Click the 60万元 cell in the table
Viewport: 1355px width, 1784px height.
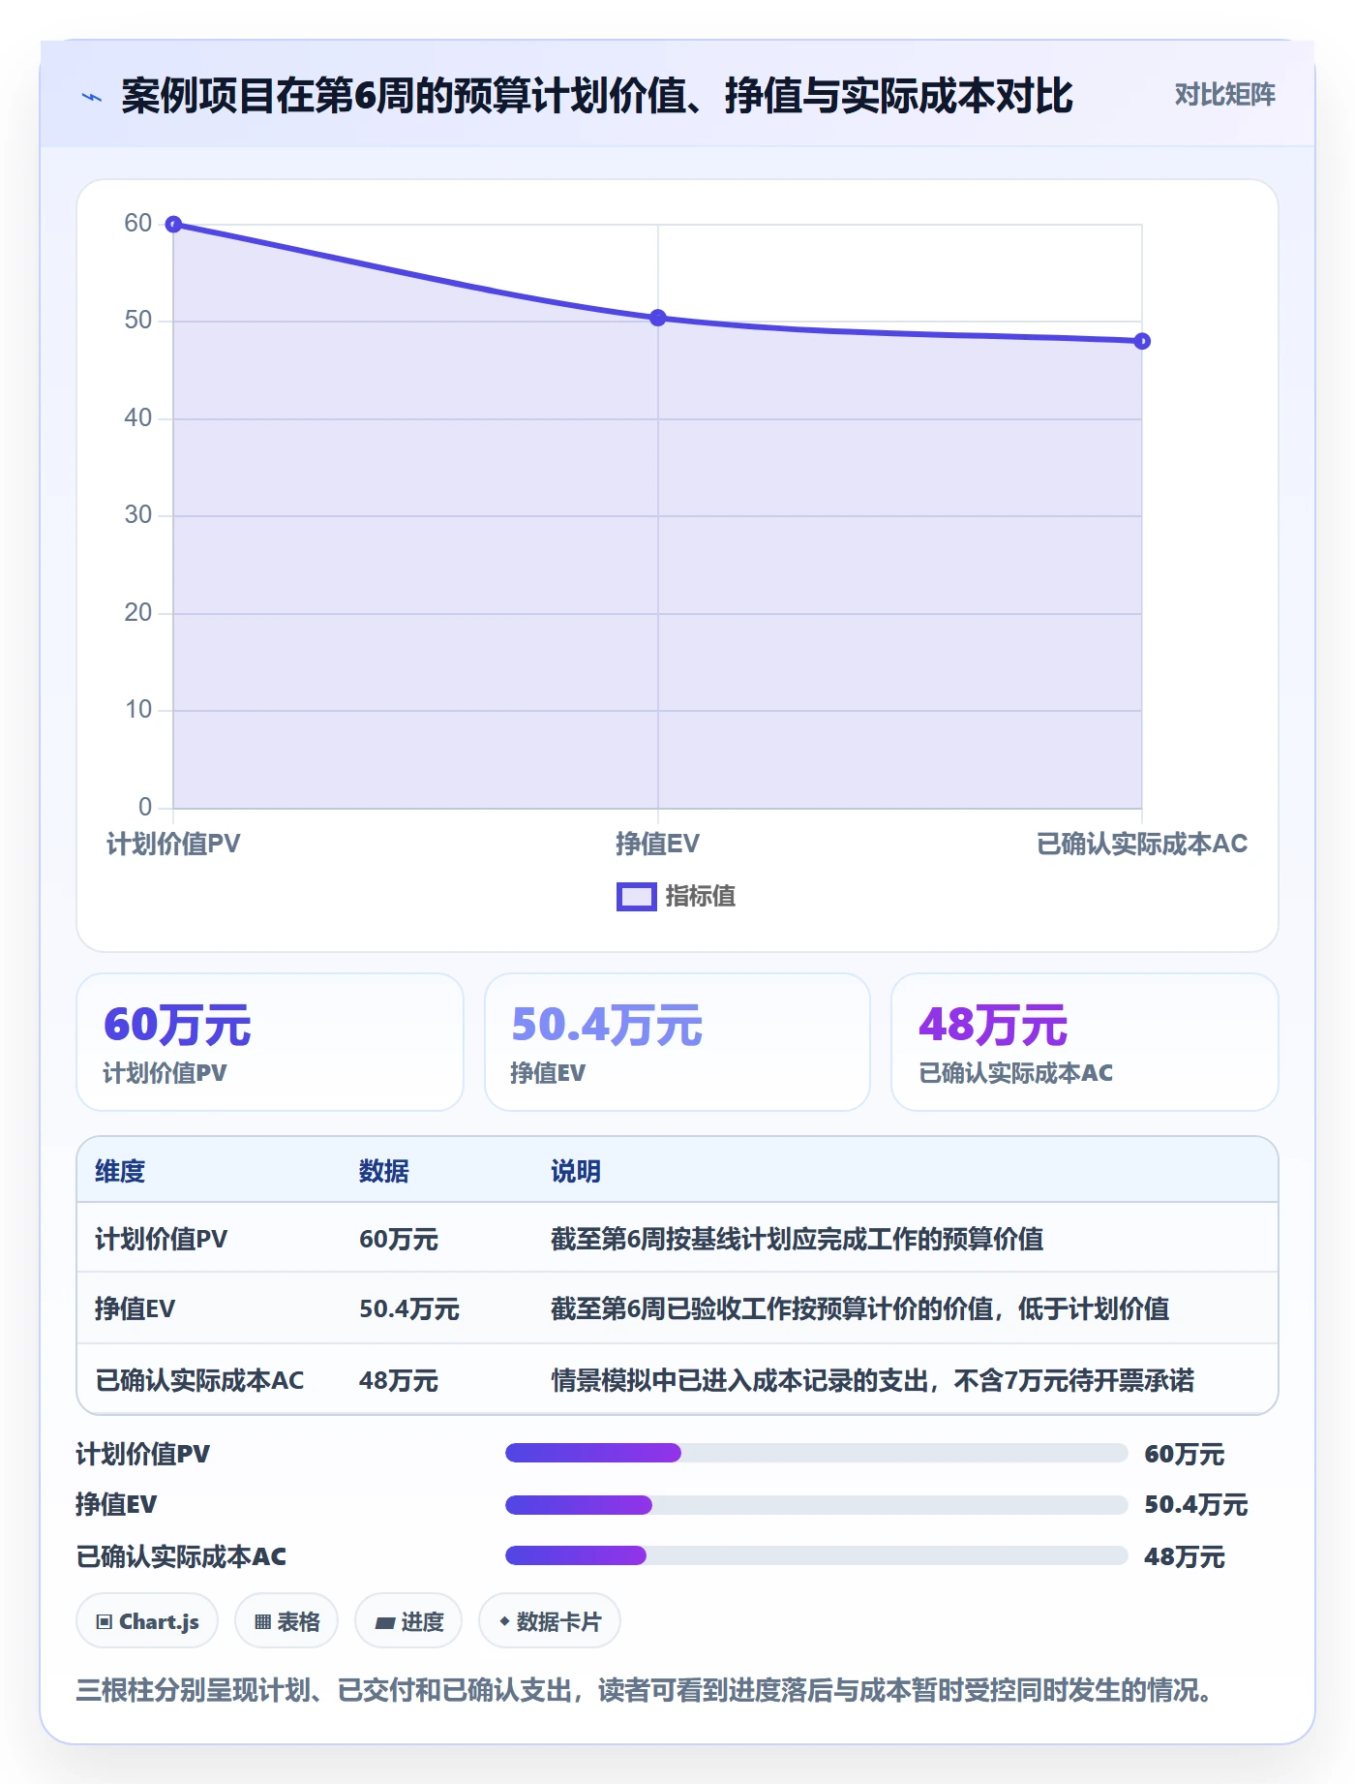pyautogui.click(x=399, y=1239)
